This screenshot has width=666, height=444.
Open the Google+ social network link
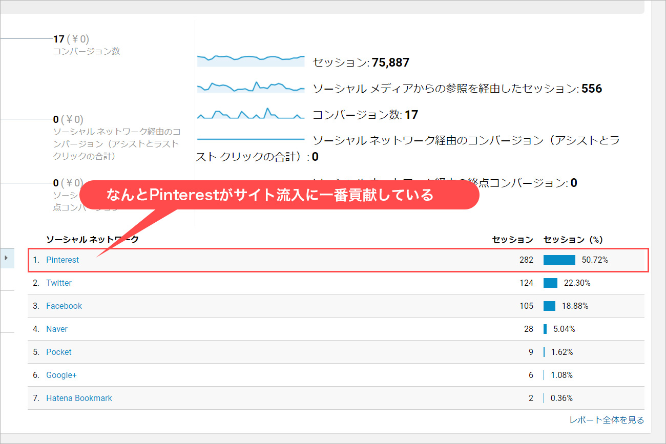pyautogui.click(x=61, y=375)
